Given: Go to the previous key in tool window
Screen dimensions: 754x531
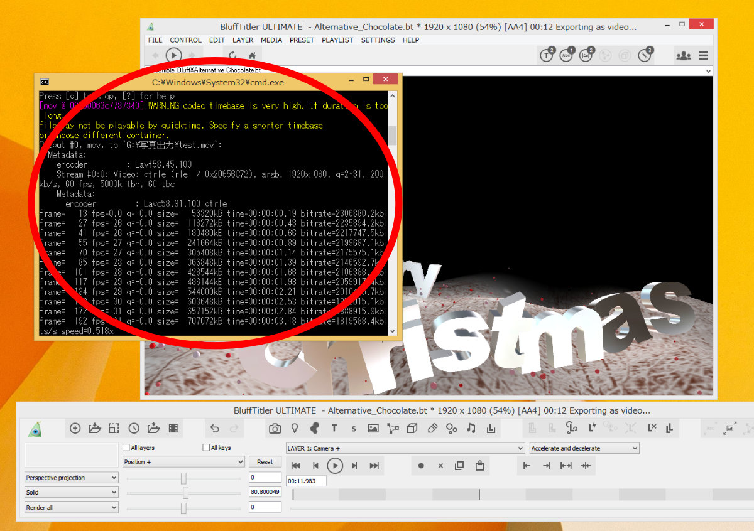Looking at the screenshot, I should pyautogui.click(x=315, y=466).
